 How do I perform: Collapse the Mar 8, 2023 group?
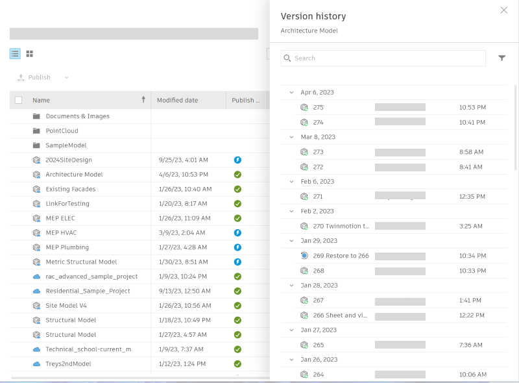[x=291, y=137]
